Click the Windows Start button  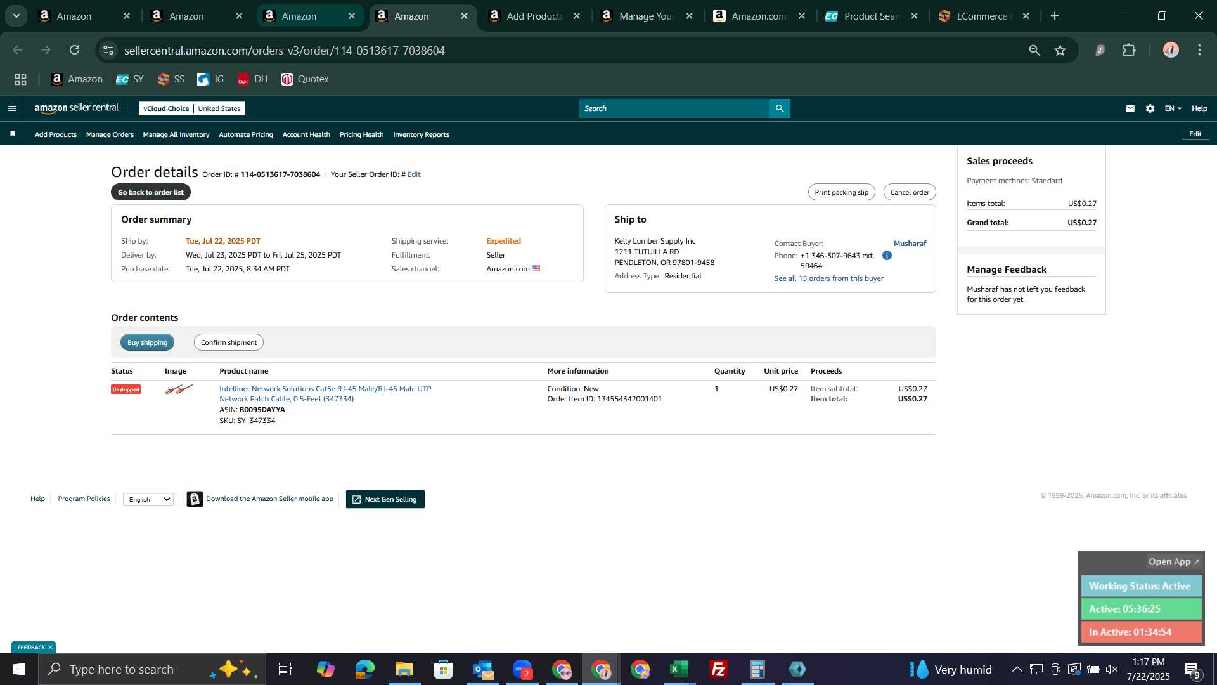click(18, 669)
